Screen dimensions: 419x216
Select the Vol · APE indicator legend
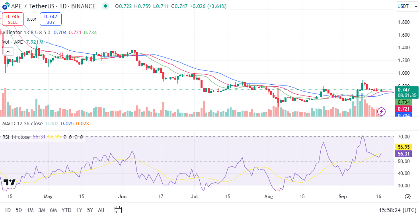13,42
